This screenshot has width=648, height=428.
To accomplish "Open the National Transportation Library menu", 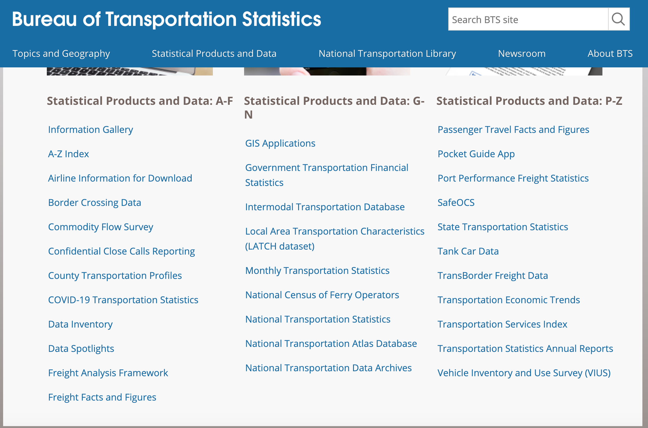I will coord(387,53).
